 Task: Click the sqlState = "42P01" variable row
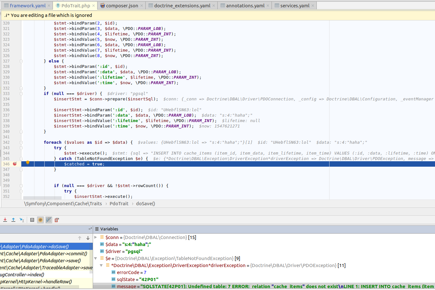264,279
